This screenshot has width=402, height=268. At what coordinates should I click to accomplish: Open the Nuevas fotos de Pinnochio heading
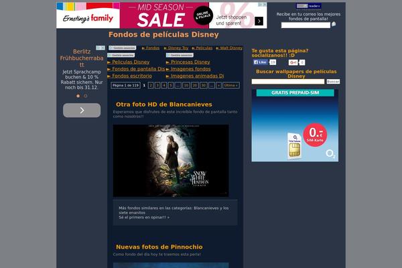coord(159,247)
